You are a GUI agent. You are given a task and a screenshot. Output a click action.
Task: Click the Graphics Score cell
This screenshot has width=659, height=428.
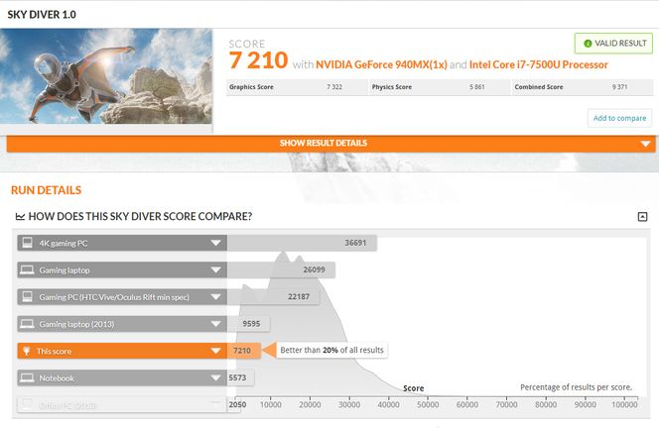click(297, 87)
